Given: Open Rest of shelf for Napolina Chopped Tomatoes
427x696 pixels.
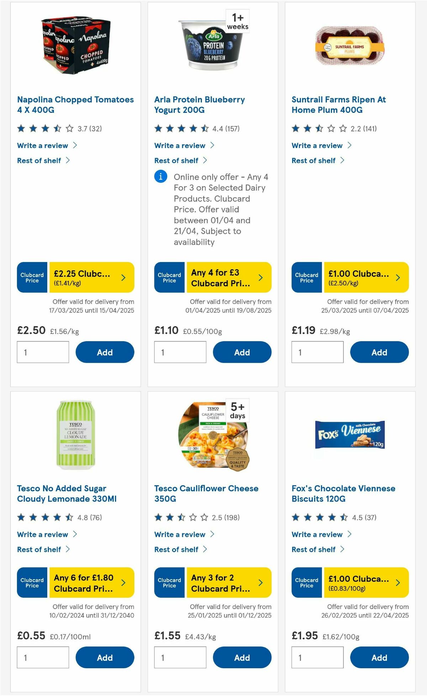Looking at the screenshot, I should [39, 160].
